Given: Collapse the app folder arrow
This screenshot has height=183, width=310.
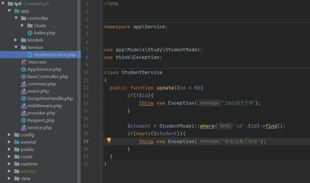Looking at the screenshot, I should coord(9,11).
